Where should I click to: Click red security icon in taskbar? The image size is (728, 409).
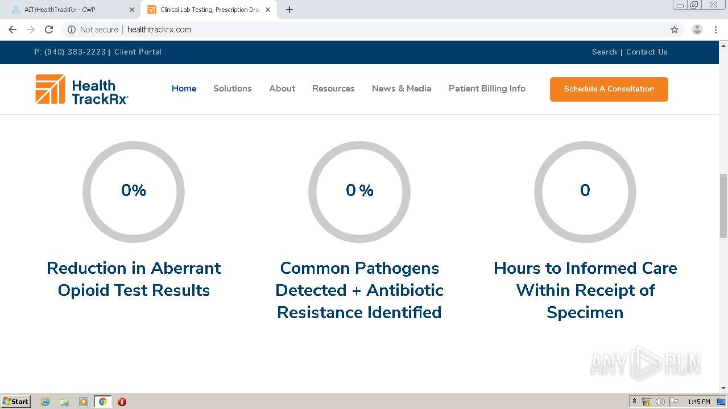(122, 402)
